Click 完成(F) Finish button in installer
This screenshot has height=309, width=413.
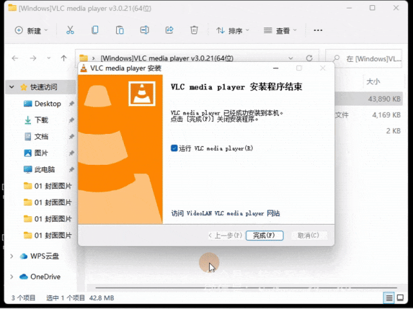pyautogui.click(x=265, y=236)
